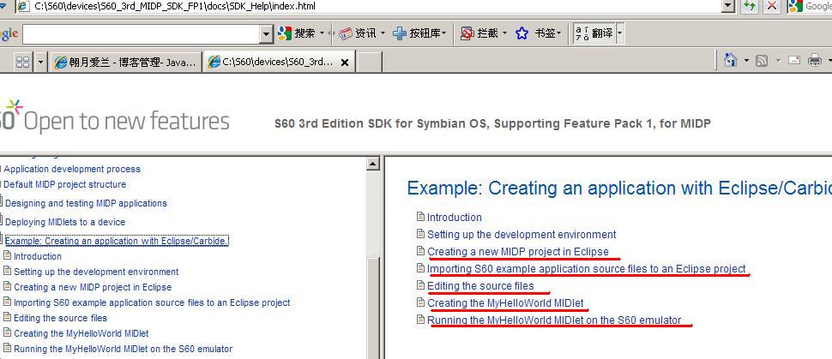Click the navigation pane scrollbar thumb
The width and height of the screenshot is (832, 359).
click(374, 307)
